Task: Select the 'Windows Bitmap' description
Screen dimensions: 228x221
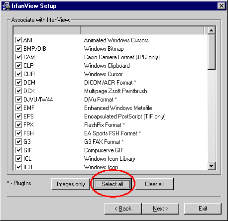Action: point(104,49)
